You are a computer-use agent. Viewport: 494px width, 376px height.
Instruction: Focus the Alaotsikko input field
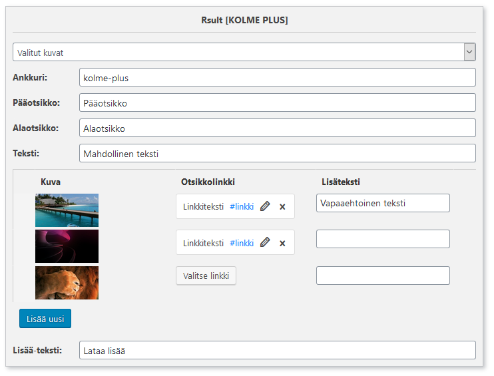point(277,128)
